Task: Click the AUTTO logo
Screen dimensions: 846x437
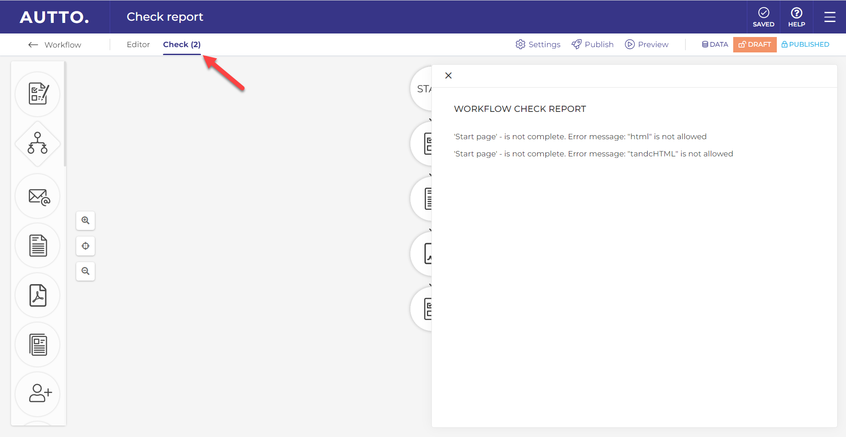Action: 54,17
